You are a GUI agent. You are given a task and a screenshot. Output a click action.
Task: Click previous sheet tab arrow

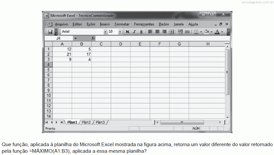(x=52, y=122)
